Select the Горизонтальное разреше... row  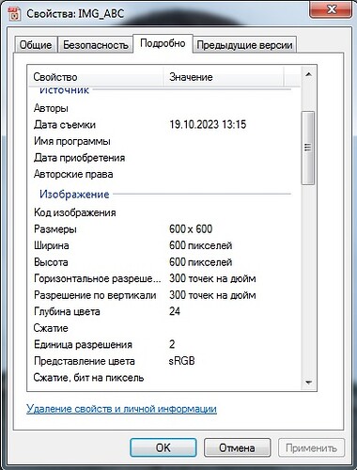pyautogui.click(x=164, y=278)
